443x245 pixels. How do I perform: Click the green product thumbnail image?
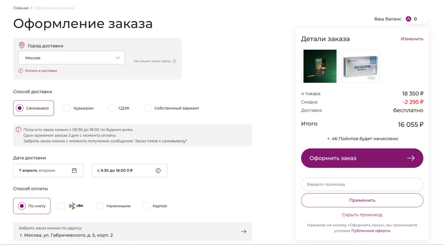320,66
